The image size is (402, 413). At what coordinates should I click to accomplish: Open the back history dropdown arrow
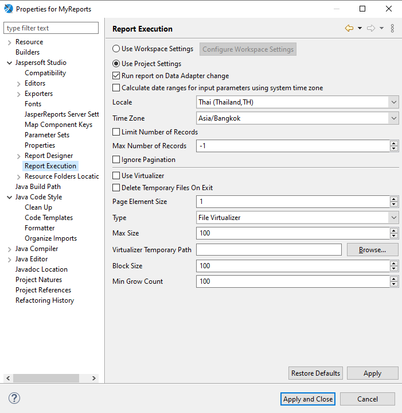coord(360,28)
